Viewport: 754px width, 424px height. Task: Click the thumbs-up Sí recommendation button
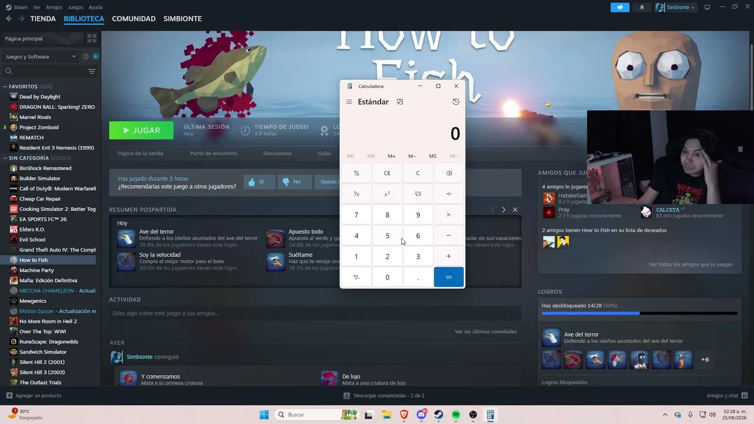pyautogui.click(x=259, y=181)
